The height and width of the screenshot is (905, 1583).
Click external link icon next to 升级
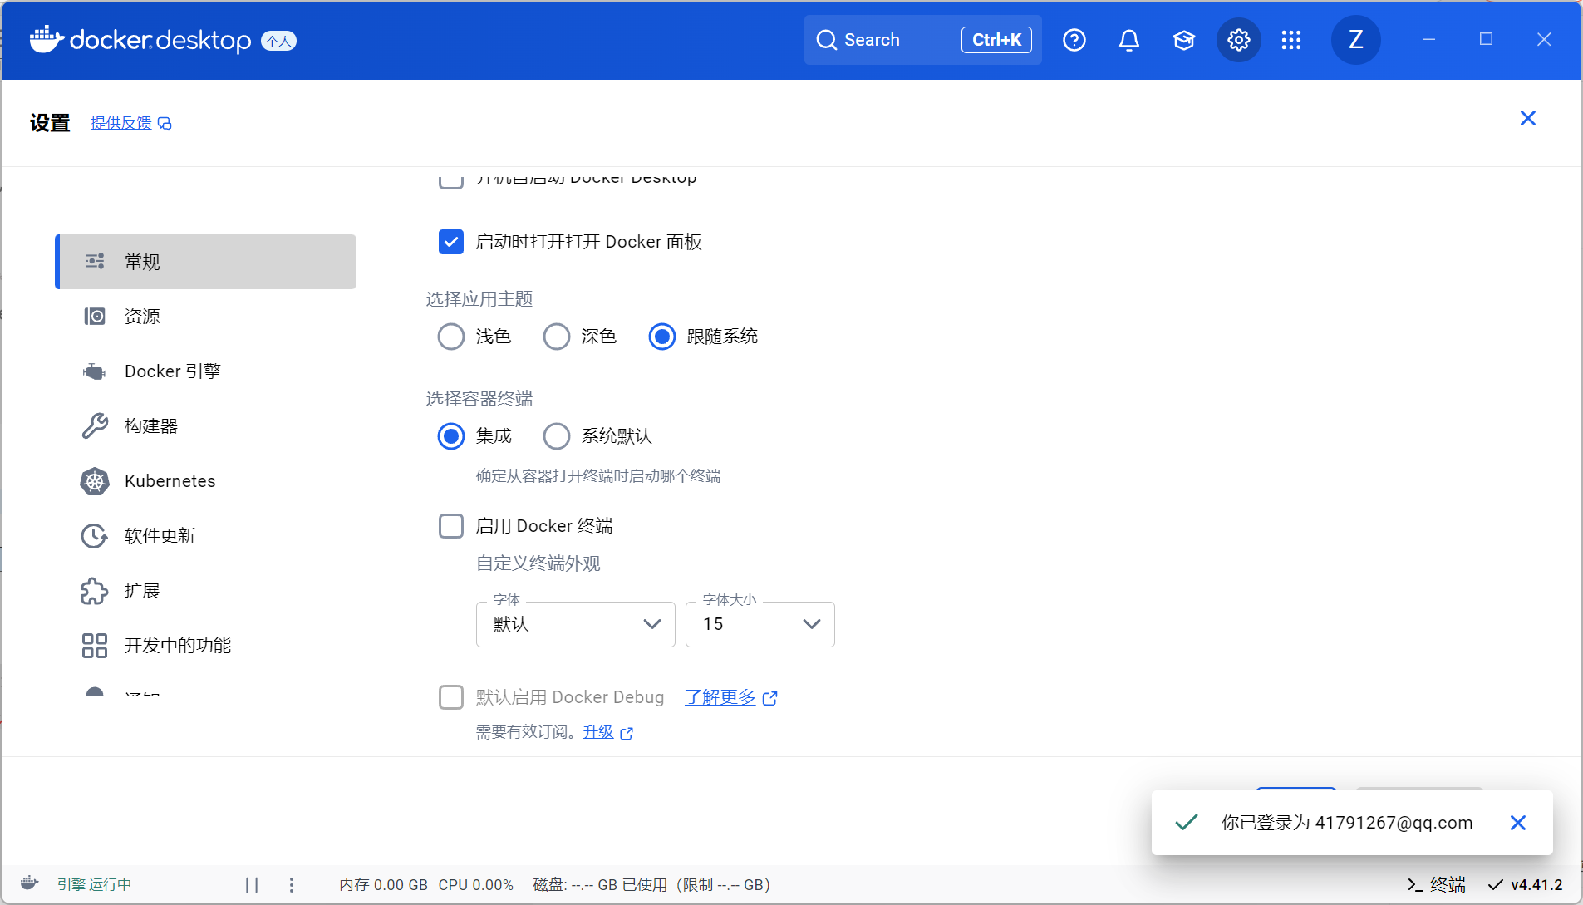coord(627,733)
